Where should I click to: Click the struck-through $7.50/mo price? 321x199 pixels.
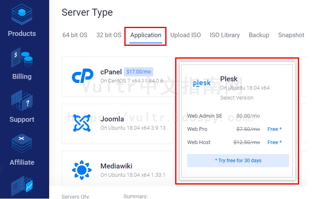point(248,129)
